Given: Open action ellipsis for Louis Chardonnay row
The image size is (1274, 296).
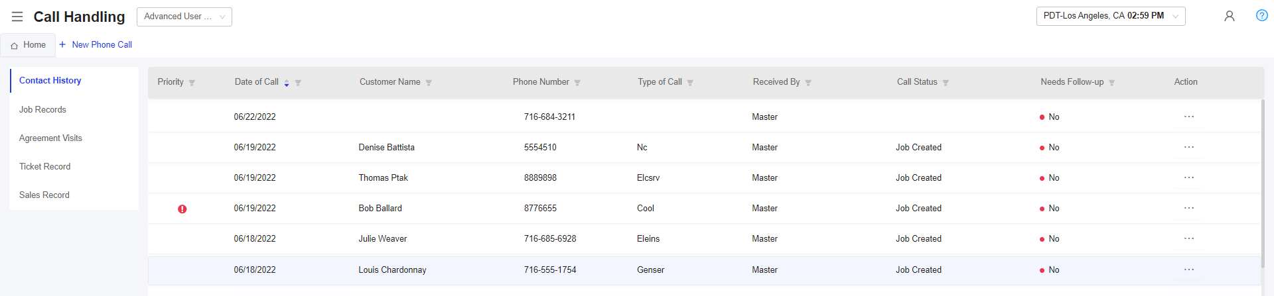Looking at the screenshot, I should click(x=1189, y=270).
